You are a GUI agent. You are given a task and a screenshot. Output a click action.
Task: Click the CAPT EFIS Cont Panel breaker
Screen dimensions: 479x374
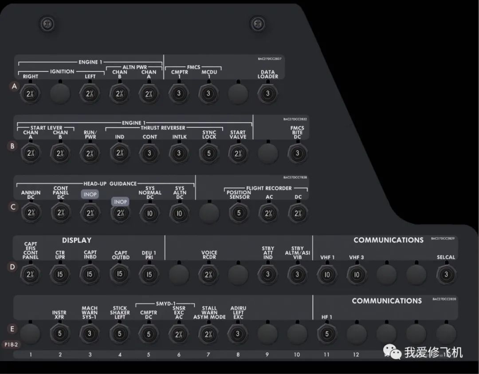(30, 274)
